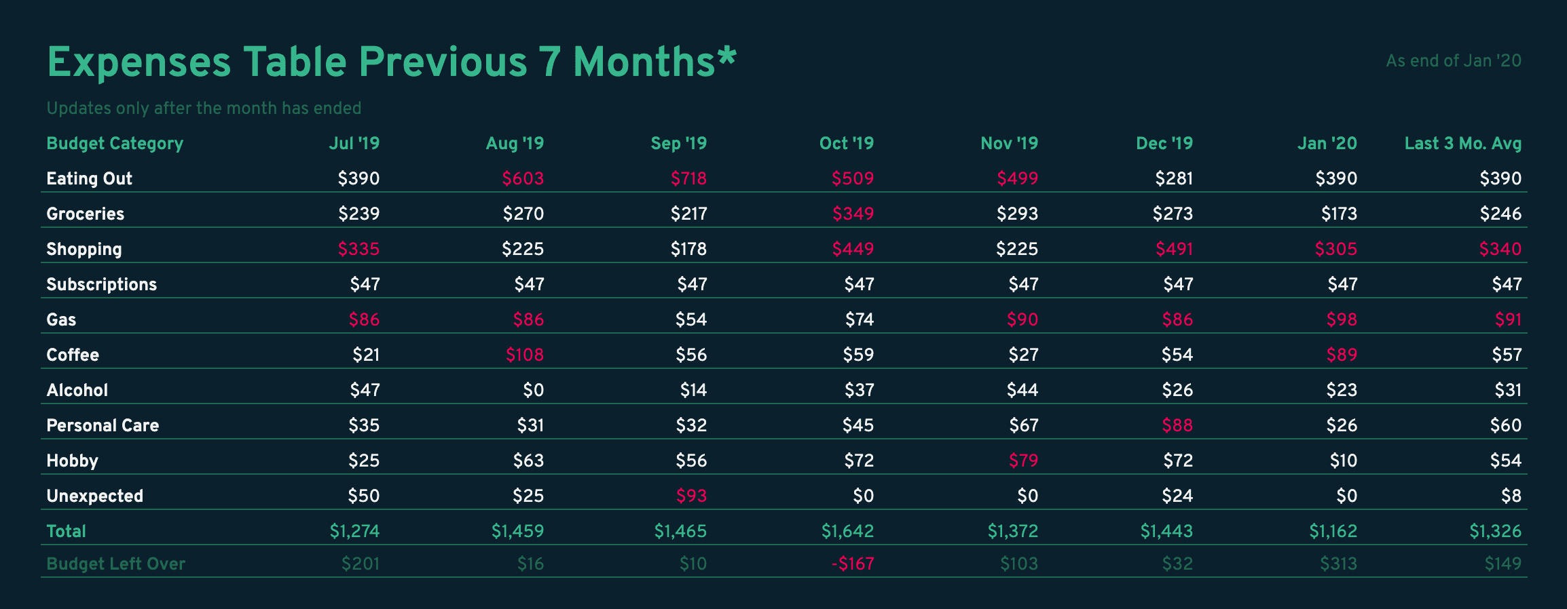Select the Budget Category column header
The height and width of the screenshot is (609, 1567).
click(115, 144)
